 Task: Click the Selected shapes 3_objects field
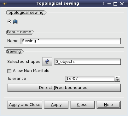click(87, 62)
